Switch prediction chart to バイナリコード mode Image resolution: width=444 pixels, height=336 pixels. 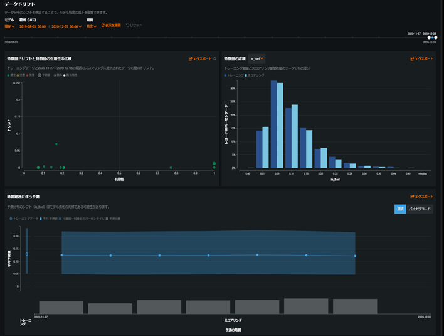click(x=420, y=209)
